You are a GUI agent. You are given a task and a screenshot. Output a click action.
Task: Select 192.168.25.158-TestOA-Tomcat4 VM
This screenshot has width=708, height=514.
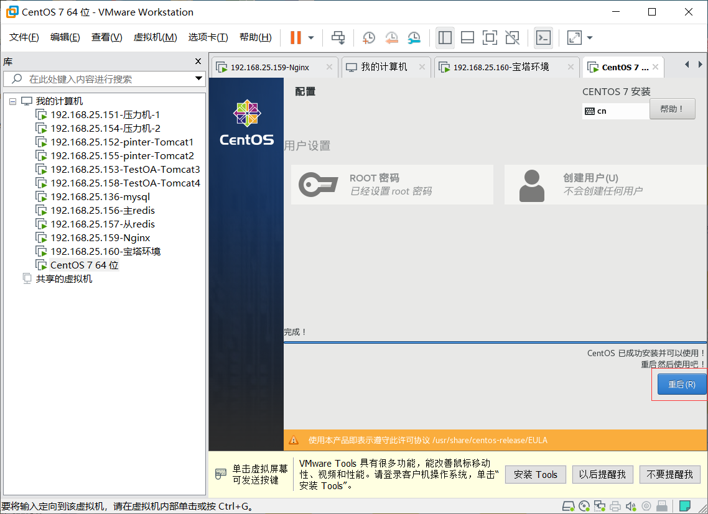125,183
